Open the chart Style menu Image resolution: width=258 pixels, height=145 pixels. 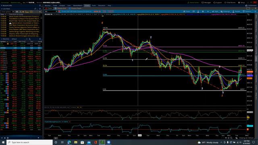pos(215,12)
